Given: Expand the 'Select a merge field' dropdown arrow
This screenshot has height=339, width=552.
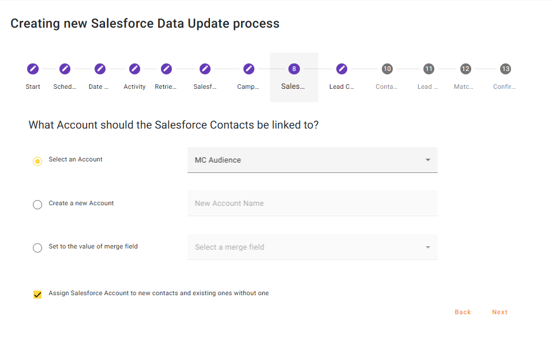Looking at the screenshot, I should coord(427,247).
